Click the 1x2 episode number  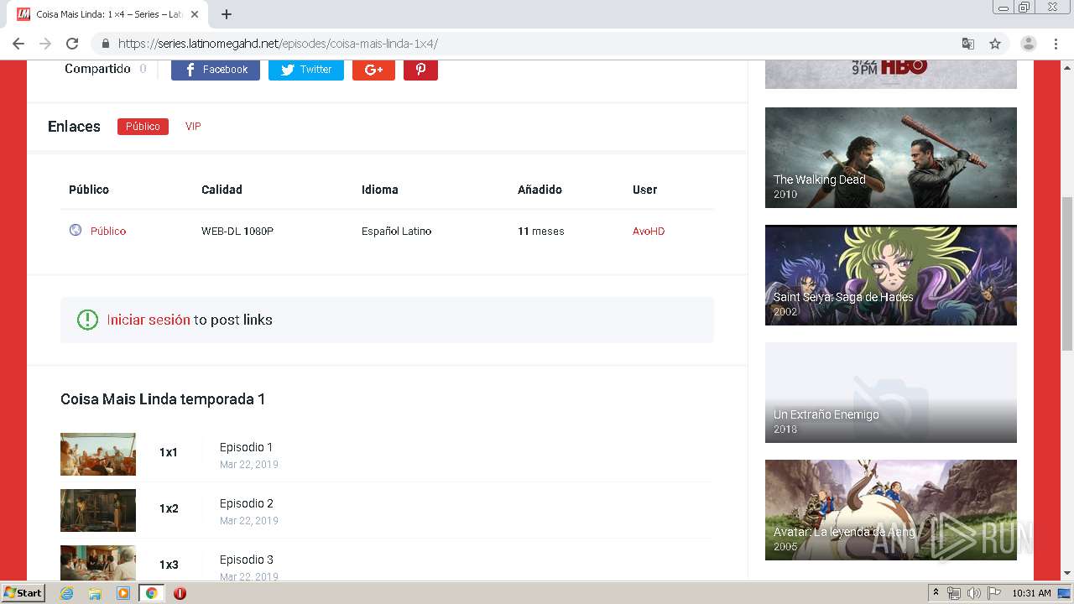click(x=169, y=508)
